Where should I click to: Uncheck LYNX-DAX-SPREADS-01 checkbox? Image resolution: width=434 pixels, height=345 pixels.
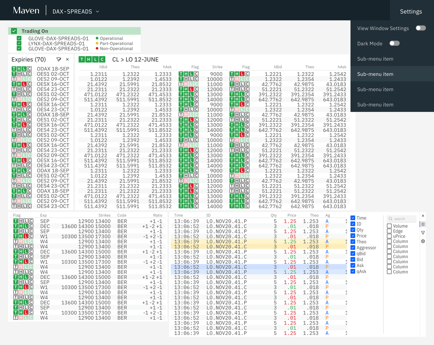coord(19,43)
